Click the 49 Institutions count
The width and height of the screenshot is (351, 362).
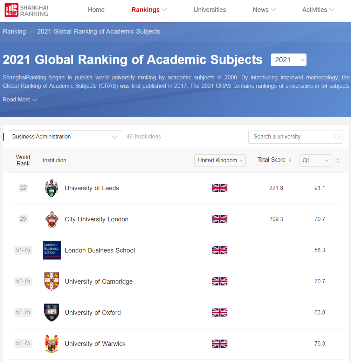(144, 137)
